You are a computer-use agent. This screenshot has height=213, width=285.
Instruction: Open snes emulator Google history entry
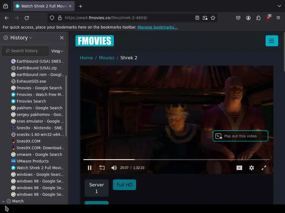tap(37, 121)
